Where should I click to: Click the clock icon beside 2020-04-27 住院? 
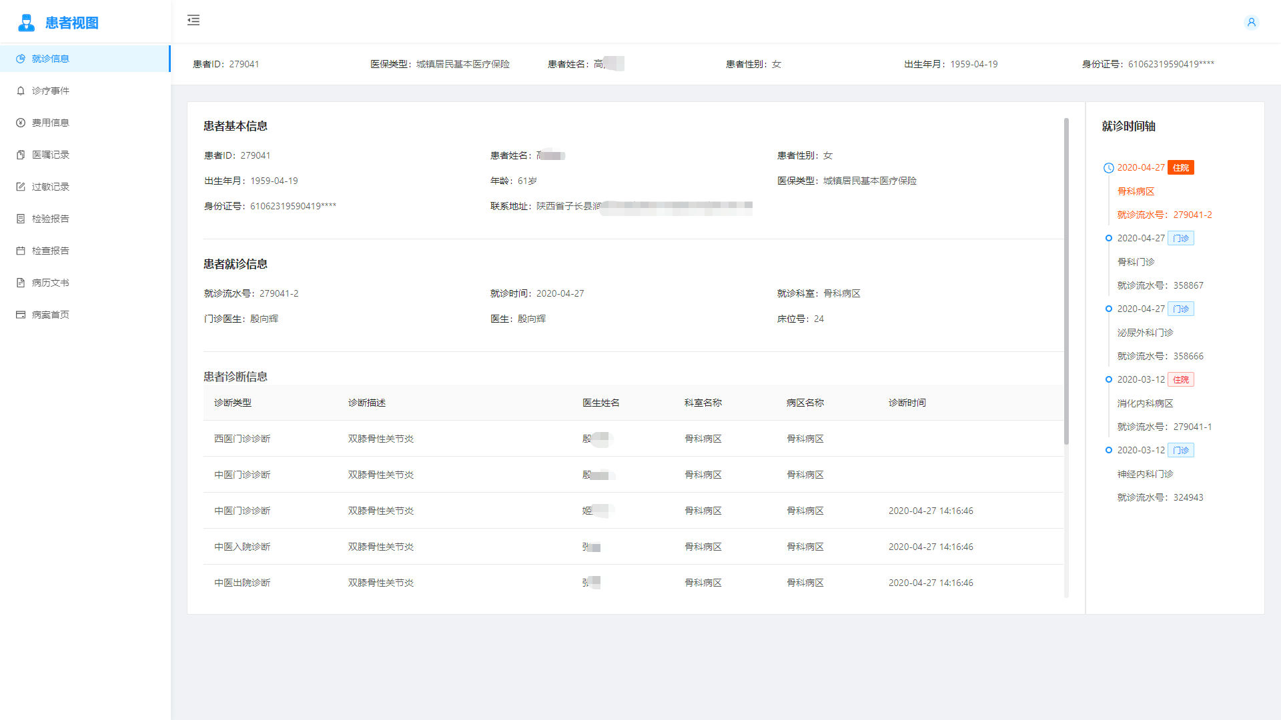1109,168
